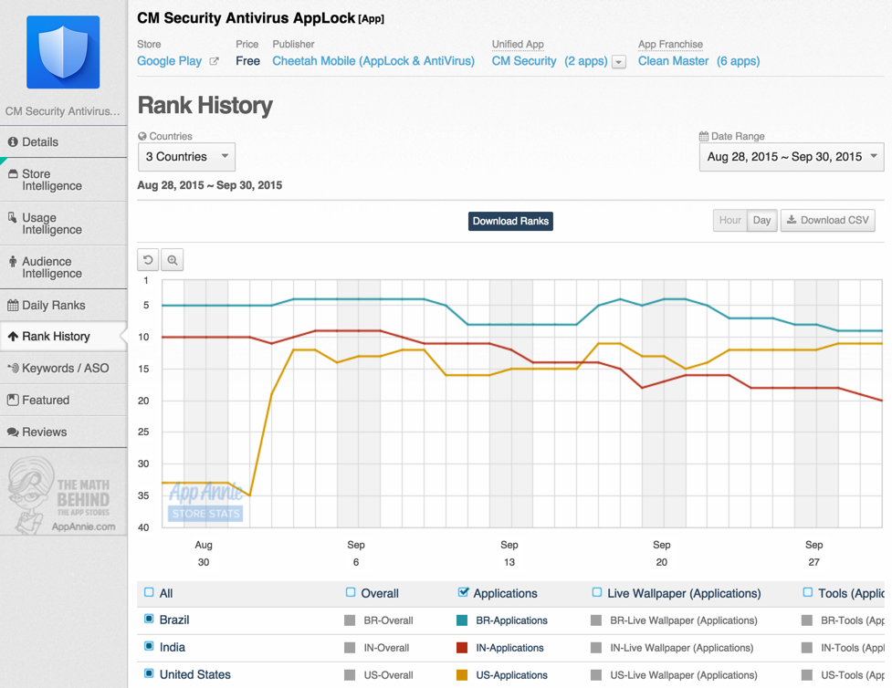Viewport: 892px width, 688px height.
Task: Go to Daily Ranks section
Action: click(64, 306)
